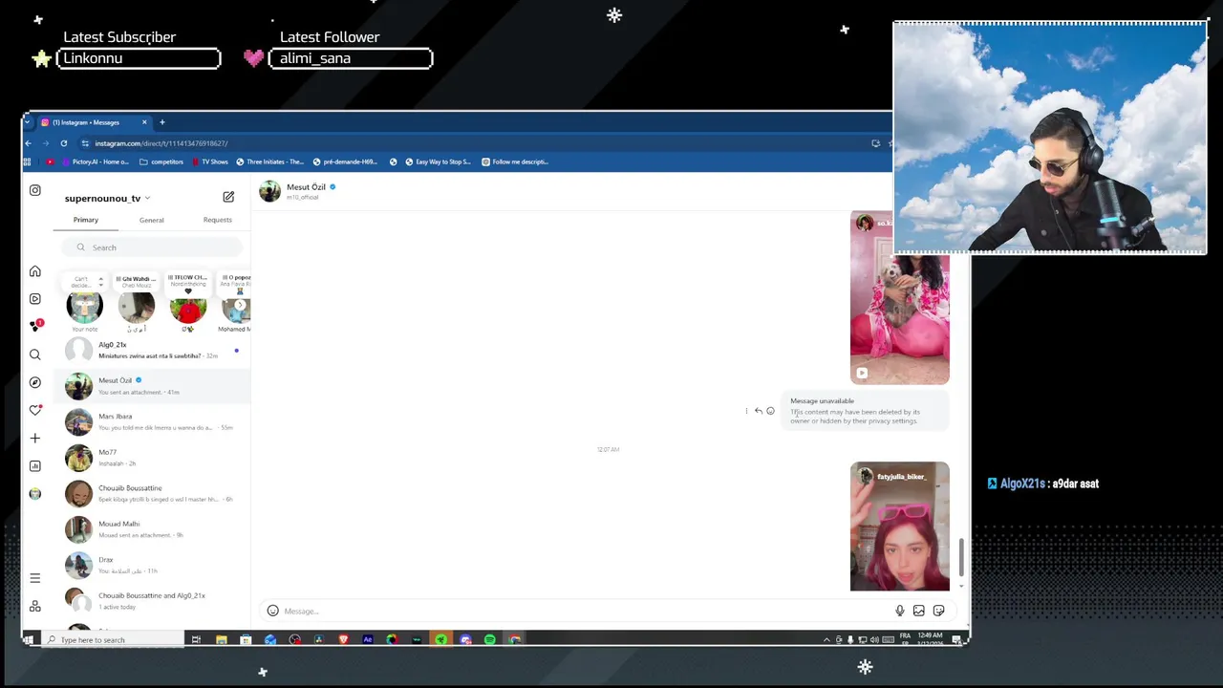The width and height of the screenshot is (1223, 688).
Task: Go back in the browser
Action: [x=28, y=143]
